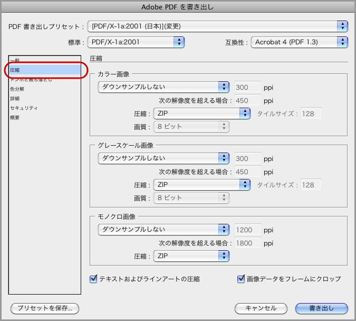Select 概要 in the category list
Screen dimensions: 356x321
[45, 118]
